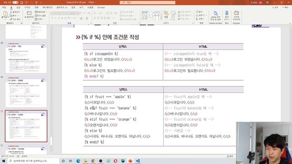The height and width of the screenshot is (164, 292).
Task: Open the File (파일) tab
Action: (x=4, y=7)
